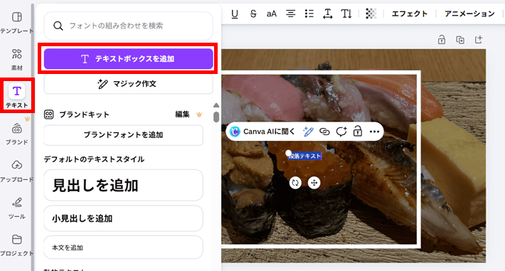The height and width of the screenshot is (271, 505).
Task: Add a comment via speech bubble icon
Action: 341,132
